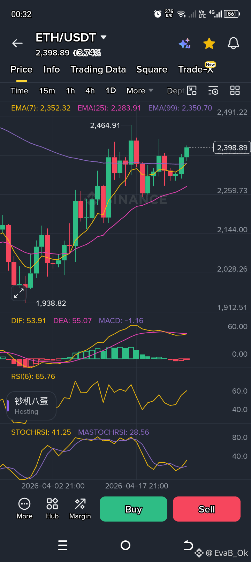Tap the 1,938.82 low price marker
251x562 pixels.
(51, 303)
